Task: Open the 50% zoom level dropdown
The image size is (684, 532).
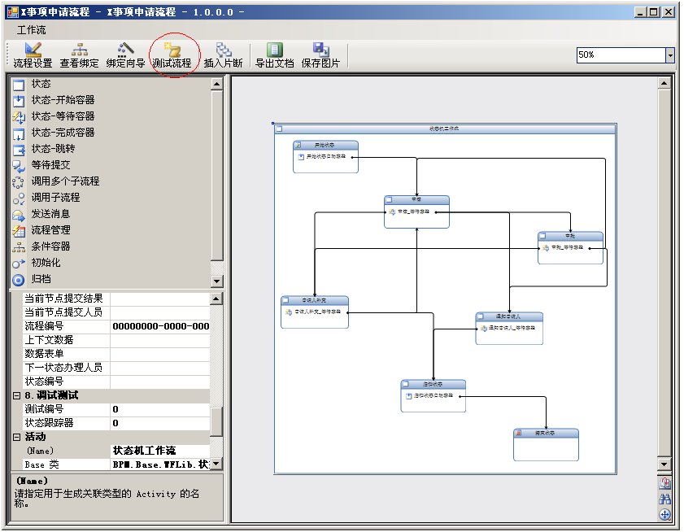Action: 670,55
